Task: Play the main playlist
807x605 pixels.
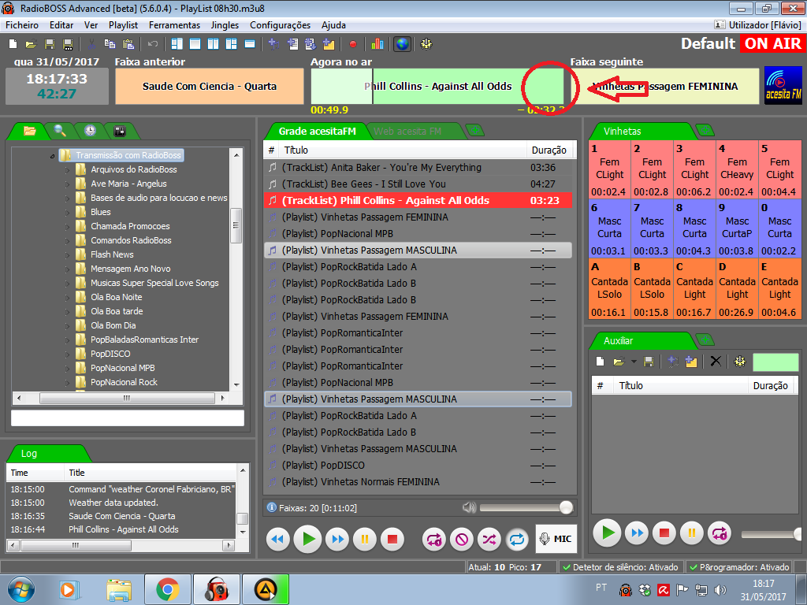Action: (x=308, y=539)
